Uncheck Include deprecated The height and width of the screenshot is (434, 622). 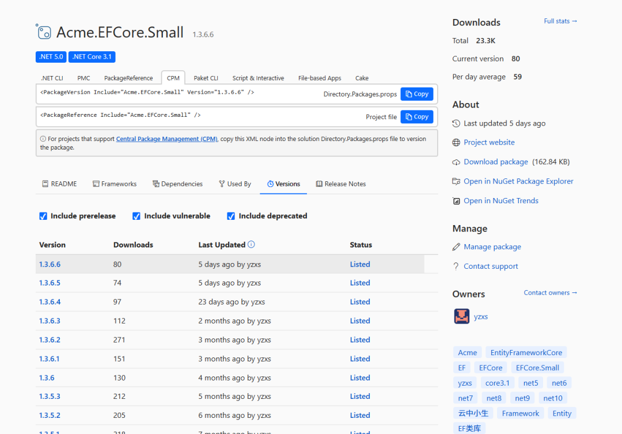230,216
